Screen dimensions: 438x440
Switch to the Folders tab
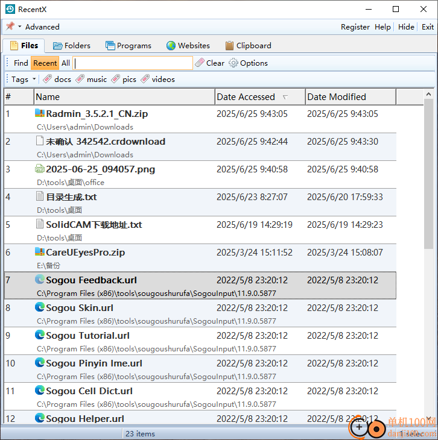[72, 45]
